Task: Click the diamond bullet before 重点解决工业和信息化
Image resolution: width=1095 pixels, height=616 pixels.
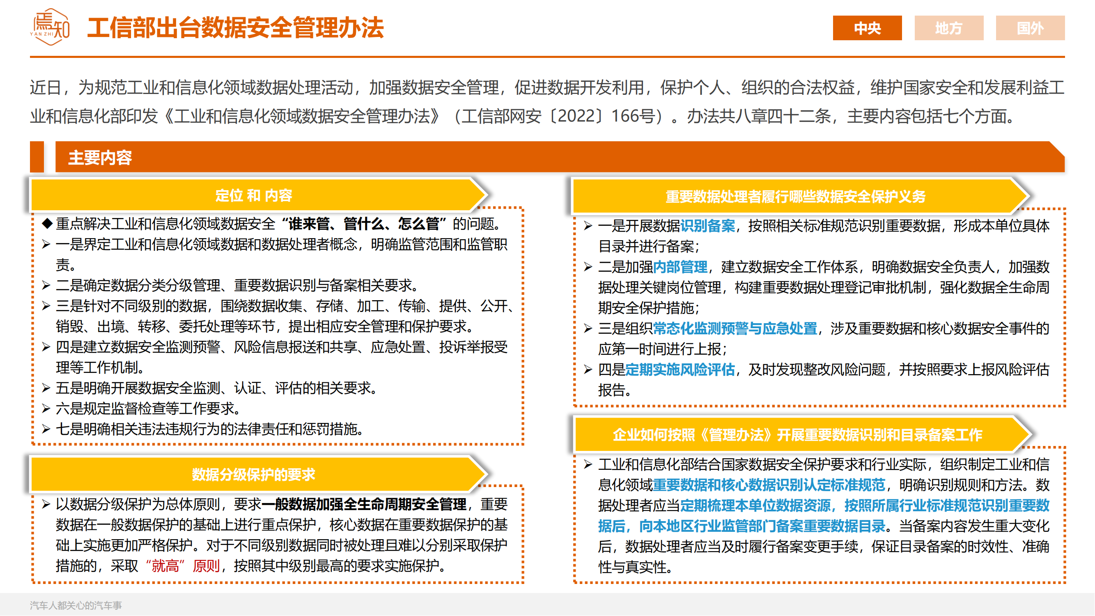Action: pyautogui.click(x=47, y=223)
